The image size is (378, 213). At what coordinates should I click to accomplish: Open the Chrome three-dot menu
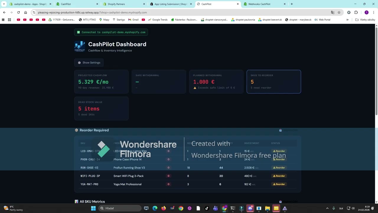[x=374, y=12]
